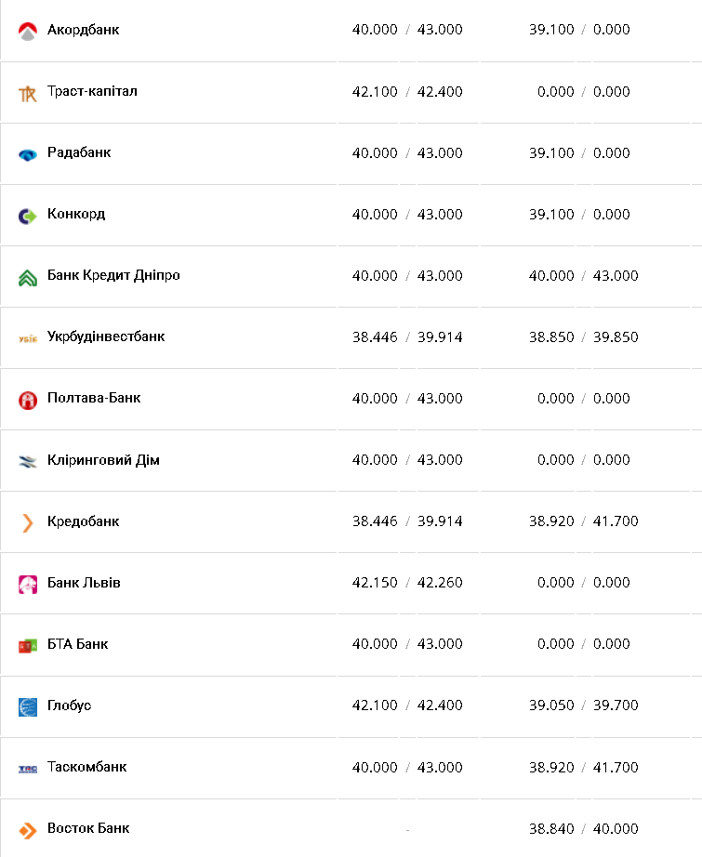Click the Траст-капітал logo icon
The height and width of the screenshot is (857, 702).
coord(27,93)
